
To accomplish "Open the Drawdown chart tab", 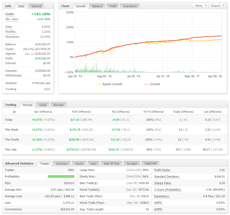I will click(x=130, y=6).
